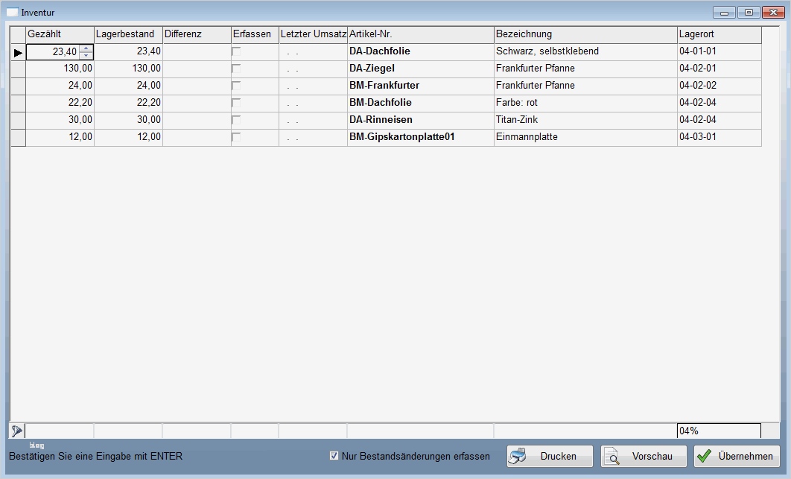Click Lagerort filter field showing 04%
The height and width of the screenshot is (479, 791).
pos(719,431)
